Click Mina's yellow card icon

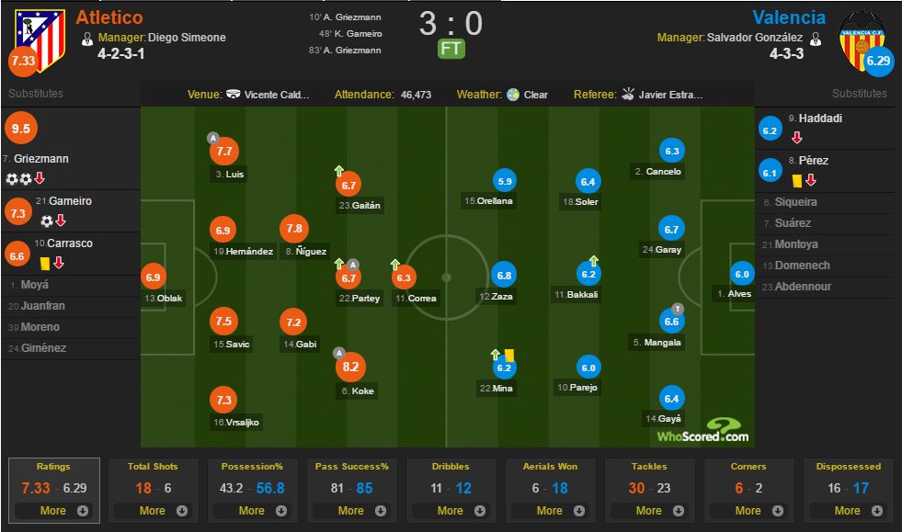pyautogui.click(x=509, y=355)
